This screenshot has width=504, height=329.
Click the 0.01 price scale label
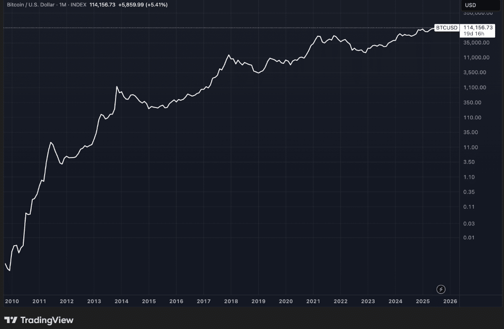point(469,237)
